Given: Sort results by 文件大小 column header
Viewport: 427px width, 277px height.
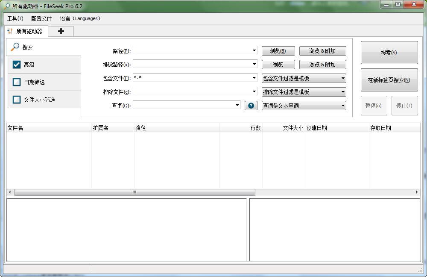Looking at the screenshot, I should pos(284,128).
